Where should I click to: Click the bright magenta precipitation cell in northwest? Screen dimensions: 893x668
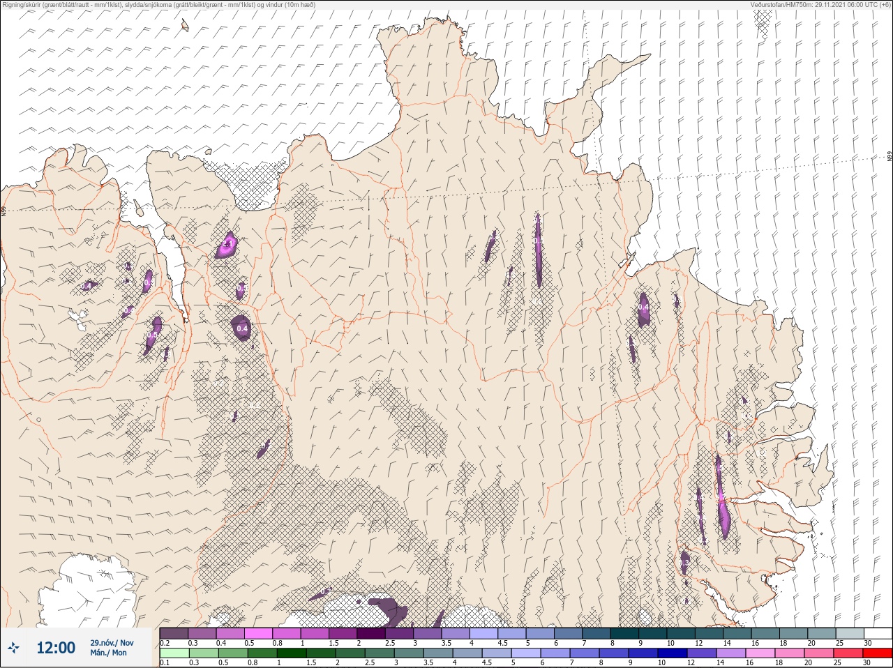(227, 245)
